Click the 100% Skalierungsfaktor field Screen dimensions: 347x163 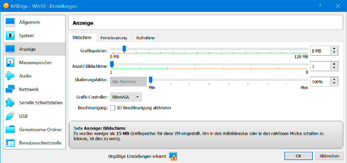(x=320, y=82)
